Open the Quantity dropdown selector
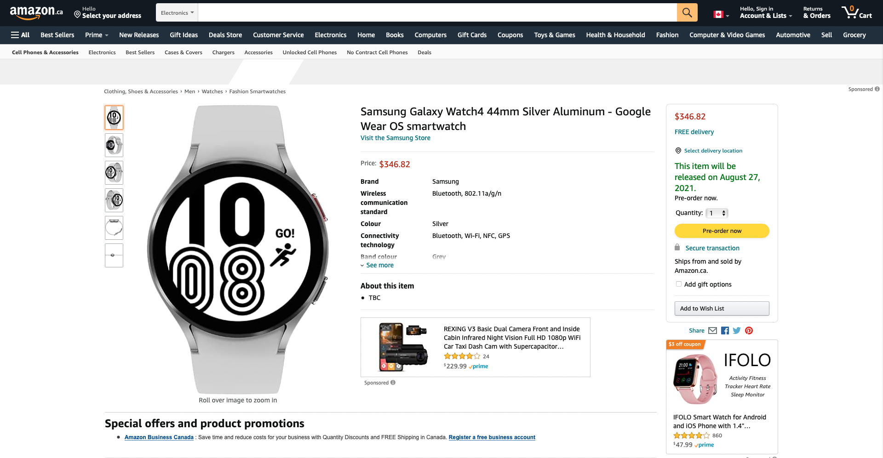The width and height of the screenshot is (883, 458). tap(717, 213)
